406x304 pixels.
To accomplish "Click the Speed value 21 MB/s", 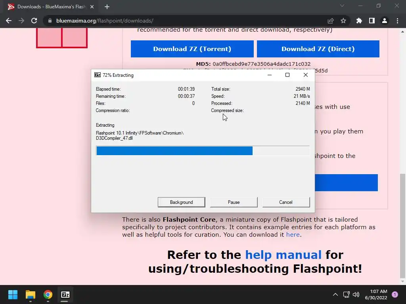I will pos(302,96).
